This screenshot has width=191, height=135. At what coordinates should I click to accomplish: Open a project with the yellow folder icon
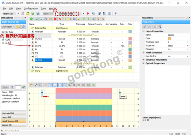click(28, 13)
